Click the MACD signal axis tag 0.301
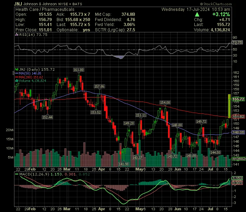The height and width of the screenshot is (212, 246). point(237,183)
